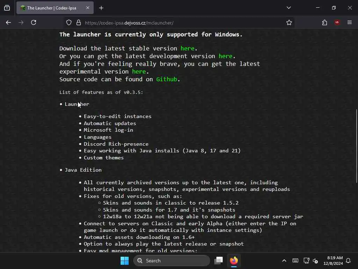Click the taskbar Search box
The image size is (358, 269).
pyautogui.click(x=172, y=261)
